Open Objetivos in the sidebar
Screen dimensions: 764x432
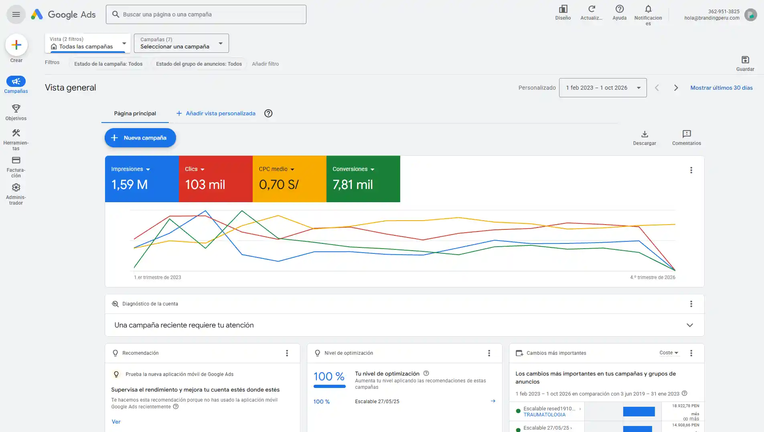tap(16, 112)
